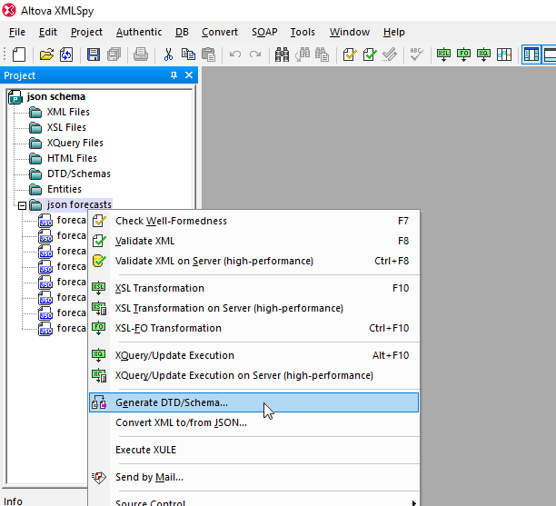The height and width of the screenshot is (506, 556).
Task: Collapse the json forecasts folder
Action: [23, 205]
